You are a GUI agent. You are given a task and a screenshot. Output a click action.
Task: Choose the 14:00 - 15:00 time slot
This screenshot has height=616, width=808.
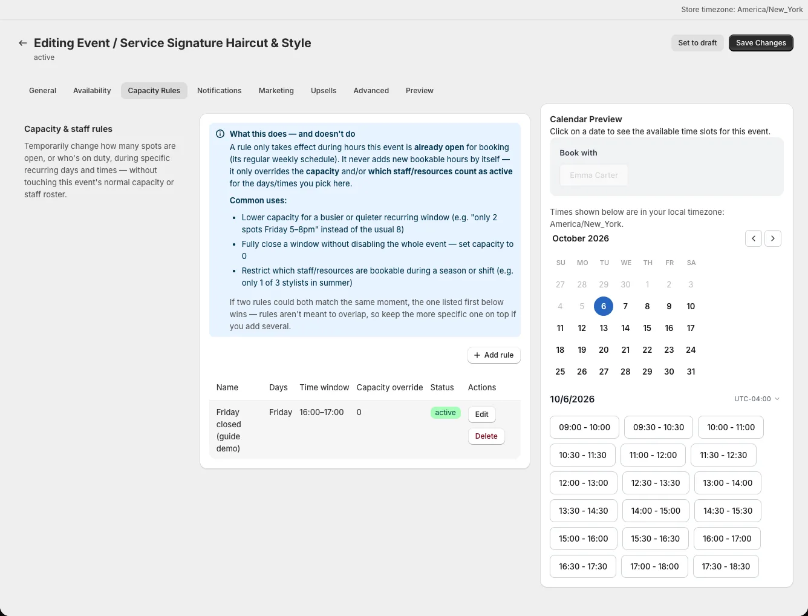coord(656,511)
